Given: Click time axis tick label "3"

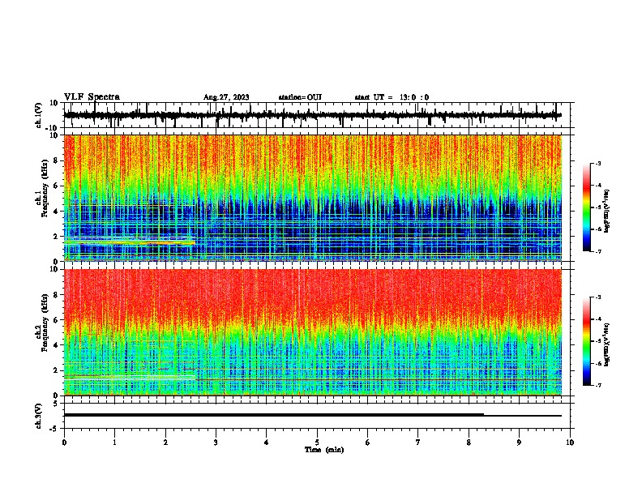Looking at the screenshot, I should [216, 443].
